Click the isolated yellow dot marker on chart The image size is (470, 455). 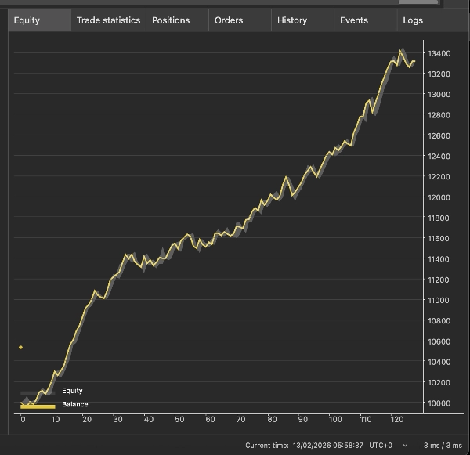21,347
